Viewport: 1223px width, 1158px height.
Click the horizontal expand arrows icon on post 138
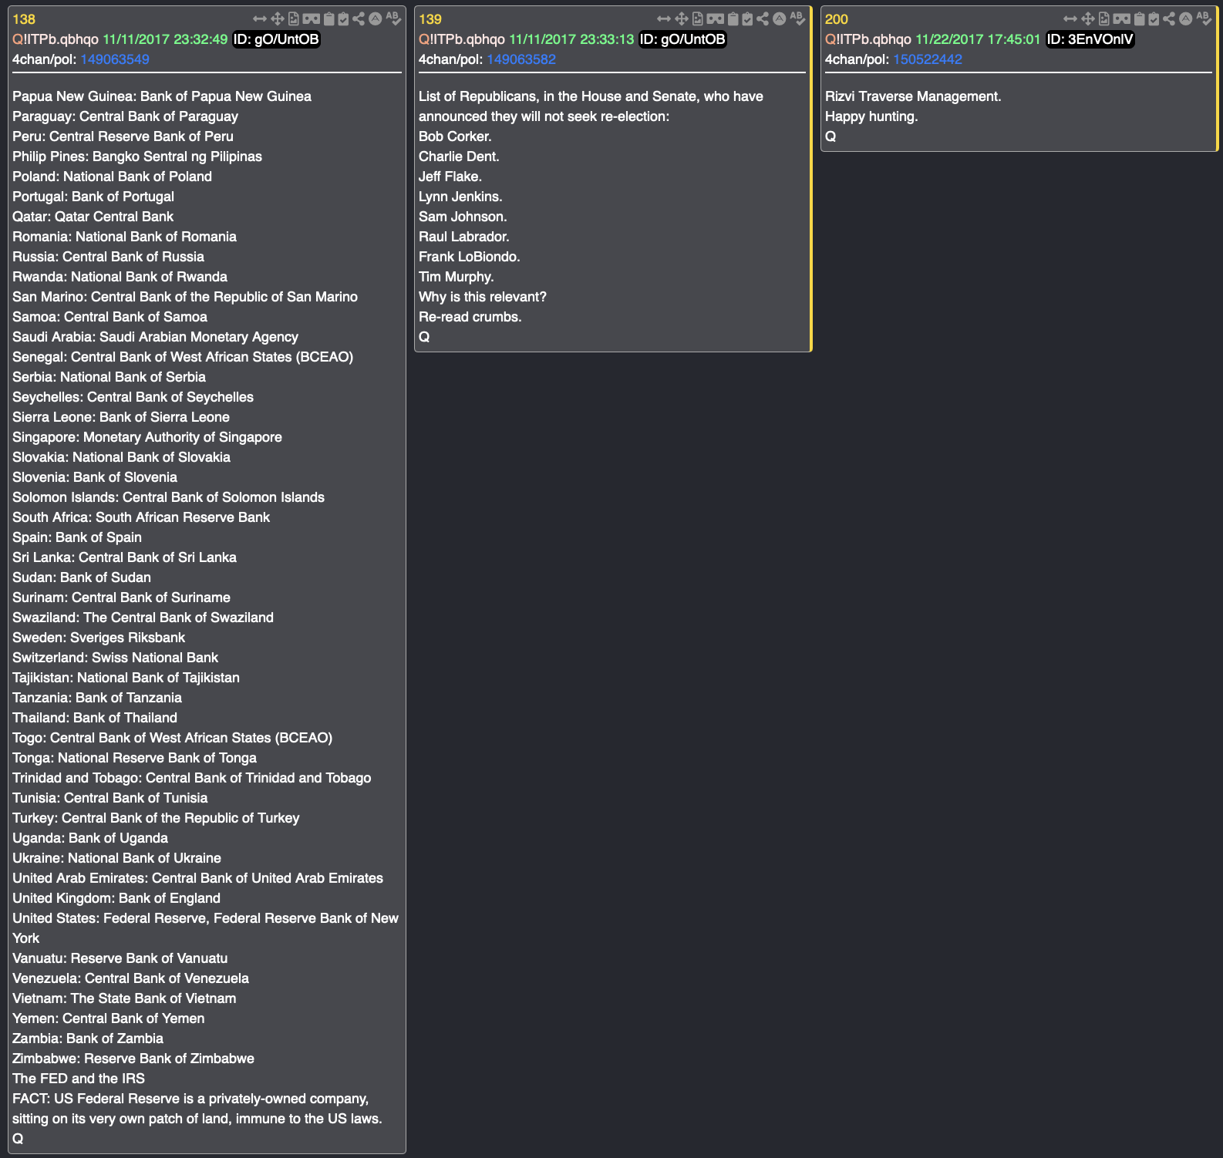(x=260, y=19)
